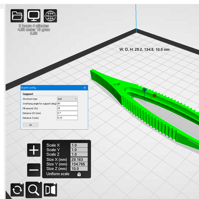Click the Expert config title bar
This screenshot has width=199, height=199.
tap(54, 88)
